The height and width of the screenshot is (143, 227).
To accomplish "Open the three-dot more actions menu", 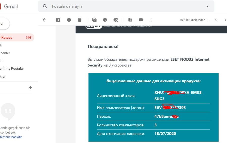I will (x=151, y=20).
